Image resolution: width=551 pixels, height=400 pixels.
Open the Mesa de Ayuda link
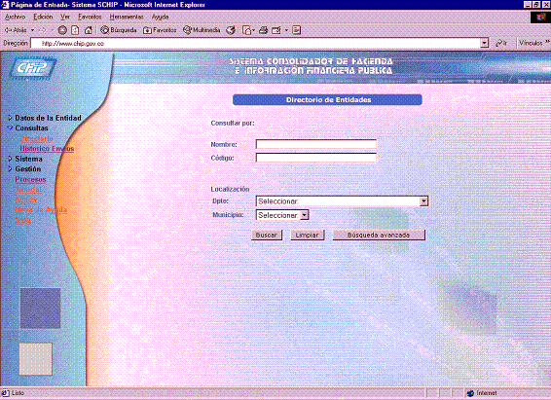41,209
